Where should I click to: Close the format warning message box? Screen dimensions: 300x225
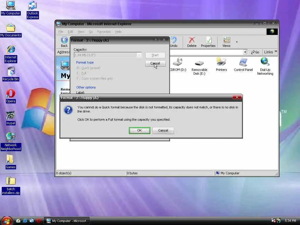pyautogui.click(x=237, y=97)
